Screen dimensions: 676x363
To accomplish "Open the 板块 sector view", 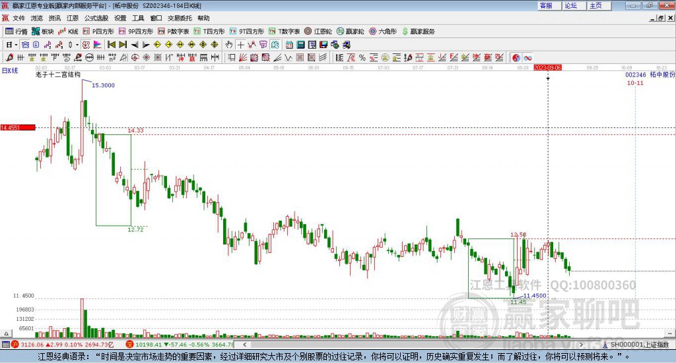I will (42, 32).
